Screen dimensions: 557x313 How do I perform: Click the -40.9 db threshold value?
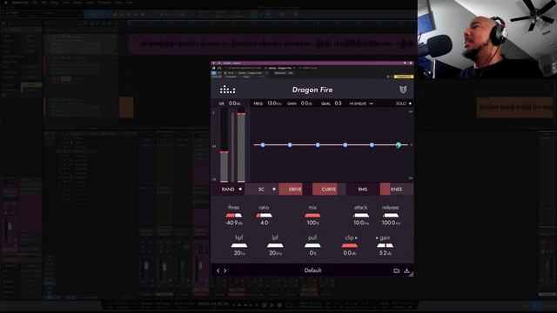tap(234, 223)
